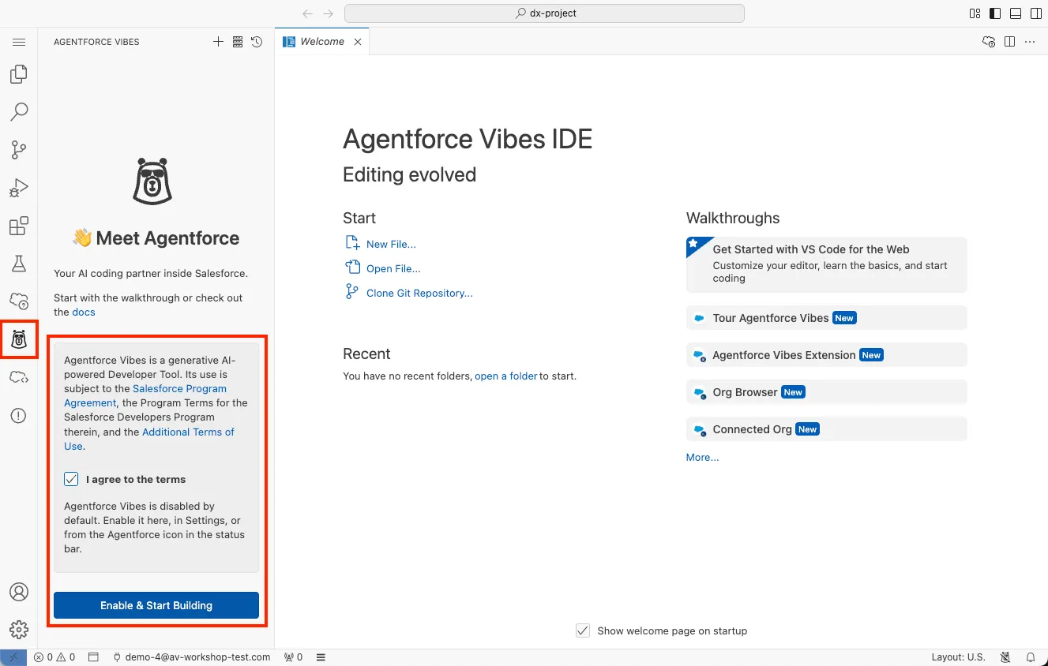Image resolution: width=1048 pixels, height=666 pixels.
Task: Open the hamburger application menu
Action: coord(19,42)
